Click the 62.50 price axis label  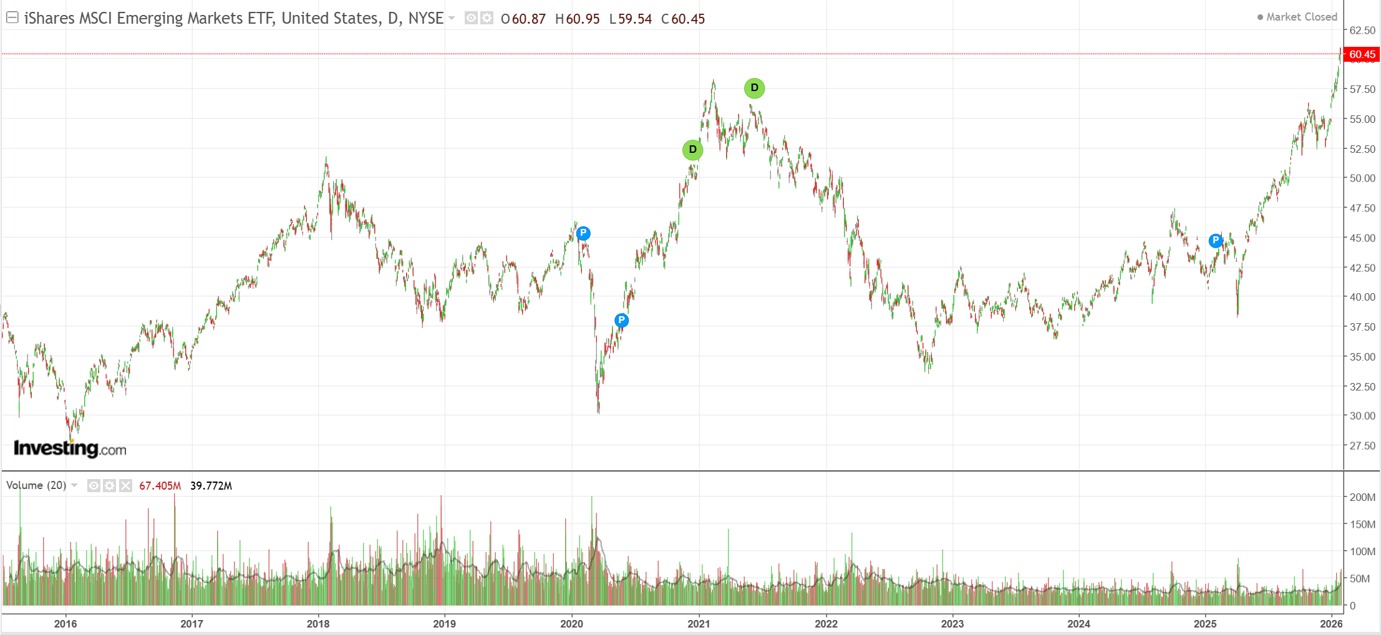[x=1362, y=30]
